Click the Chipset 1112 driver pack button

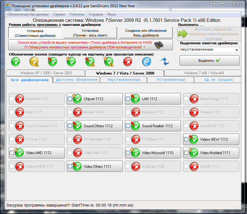tap(95, 99)
